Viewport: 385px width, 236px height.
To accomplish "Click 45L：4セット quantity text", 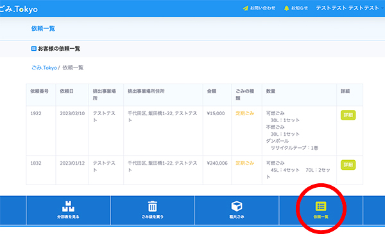I will (285, 170).
